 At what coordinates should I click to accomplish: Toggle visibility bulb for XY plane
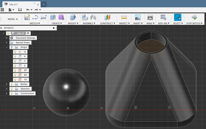coord(15,70)
